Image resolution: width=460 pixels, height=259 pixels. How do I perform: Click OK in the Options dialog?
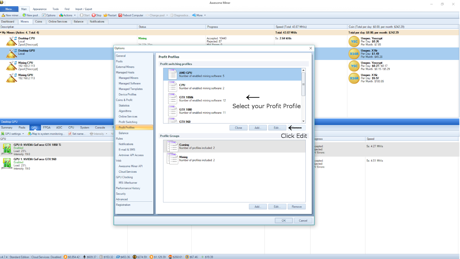(x=284, y=221)
